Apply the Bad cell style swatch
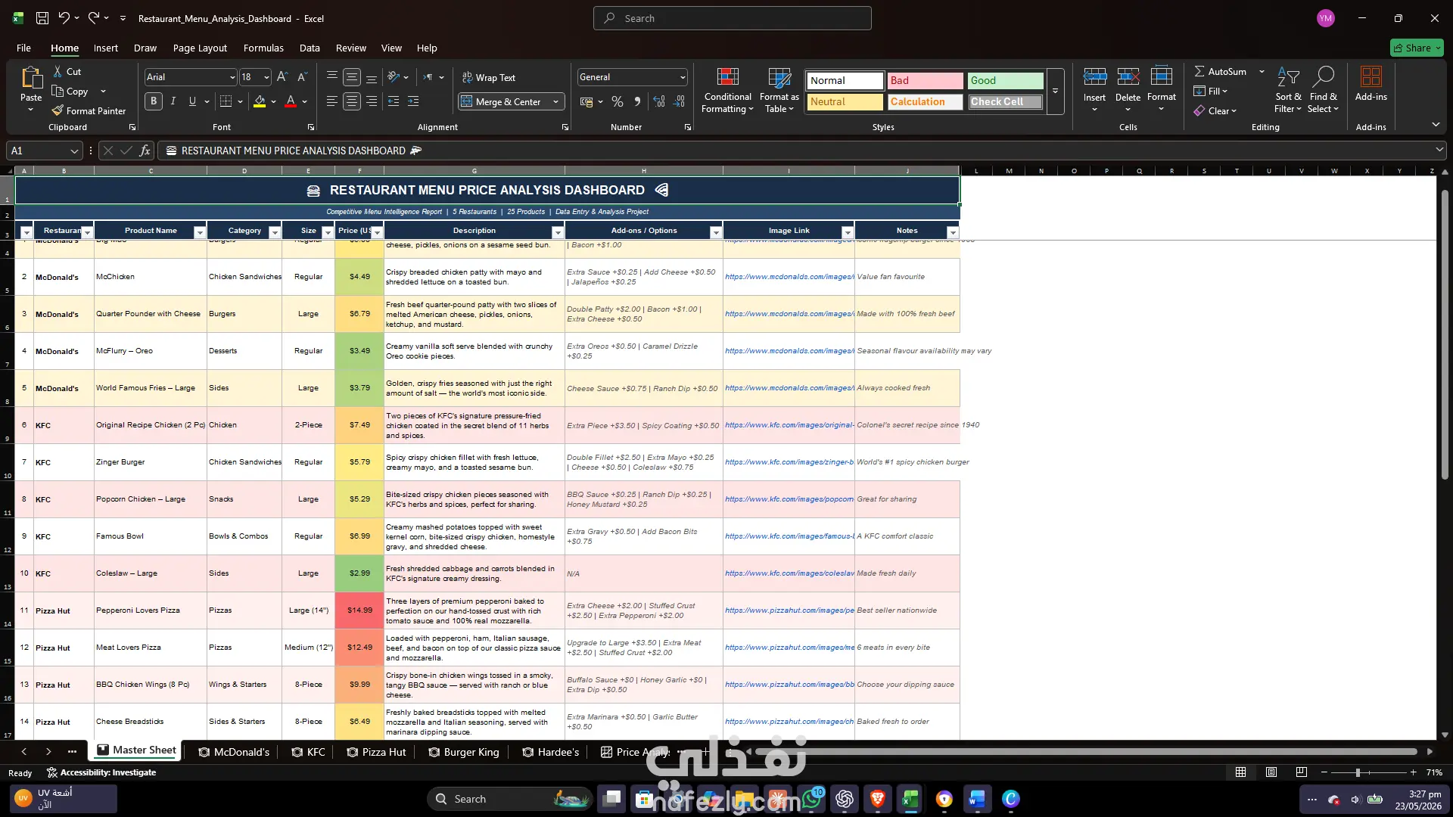Image resolution: width=1453 pixels, height=817 pixels. pos(925,80)
